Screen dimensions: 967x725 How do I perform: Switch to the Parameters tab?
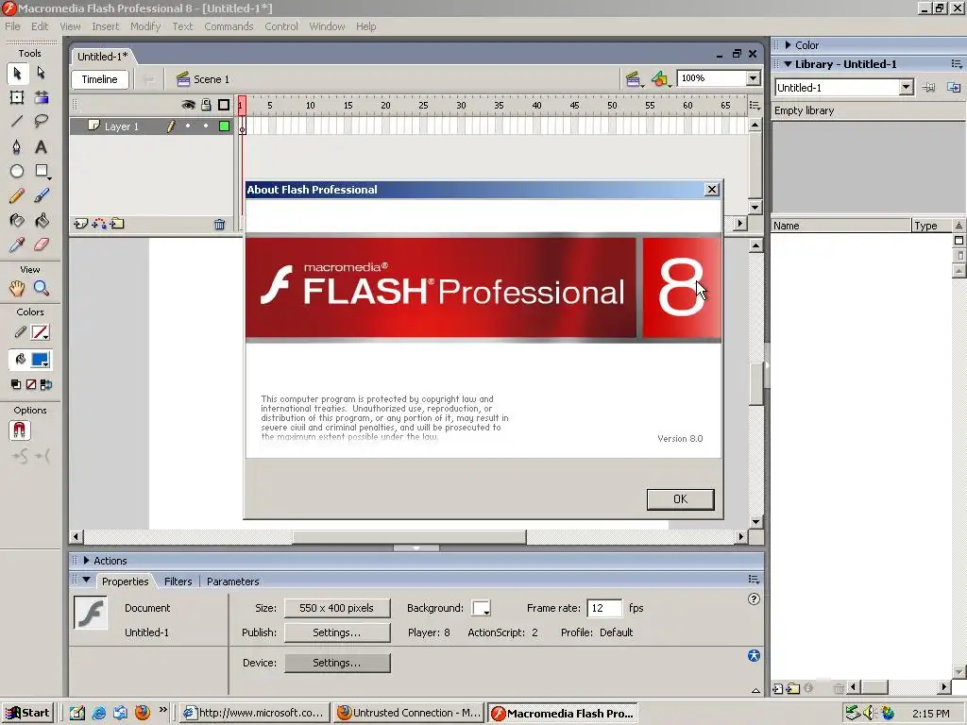(233, 582)
